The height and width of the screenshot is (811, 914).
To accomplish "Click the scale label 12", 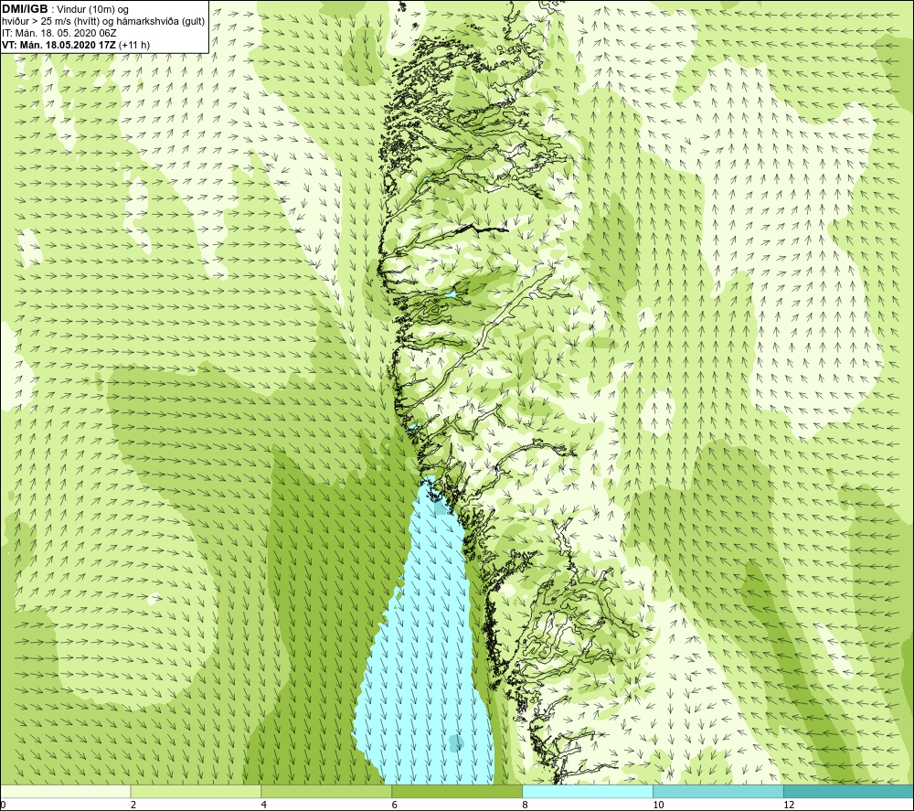I will coord(789,806).
